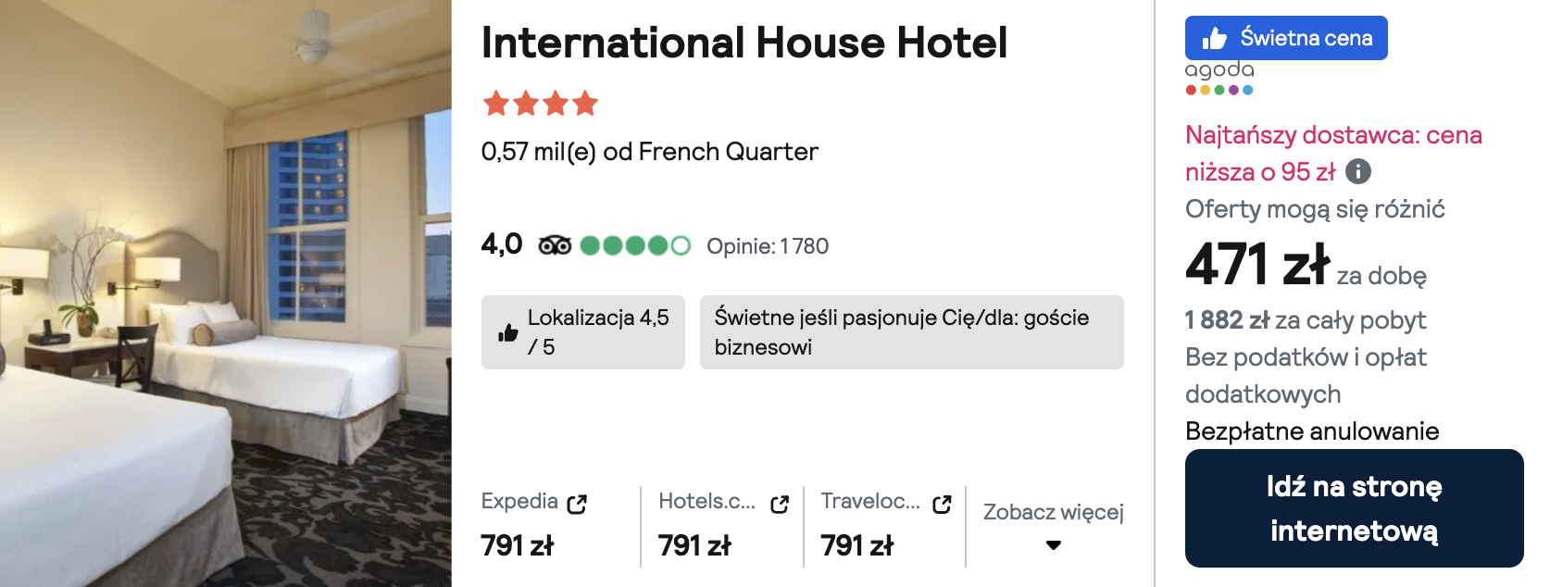Open Hotels.com external link icon

pyautogui.click(x=780, y=504)
